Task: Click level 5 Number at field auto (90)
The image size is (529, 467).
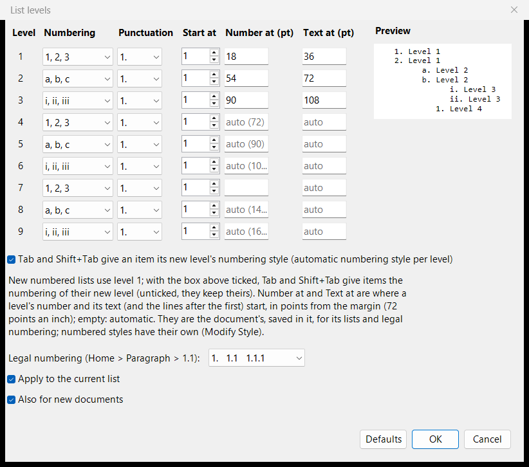Action: click(x=246, y=144)
